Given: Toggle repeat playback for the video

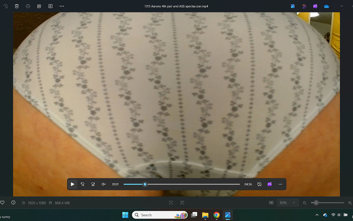Looking at the screenshot, I should 259,184.
